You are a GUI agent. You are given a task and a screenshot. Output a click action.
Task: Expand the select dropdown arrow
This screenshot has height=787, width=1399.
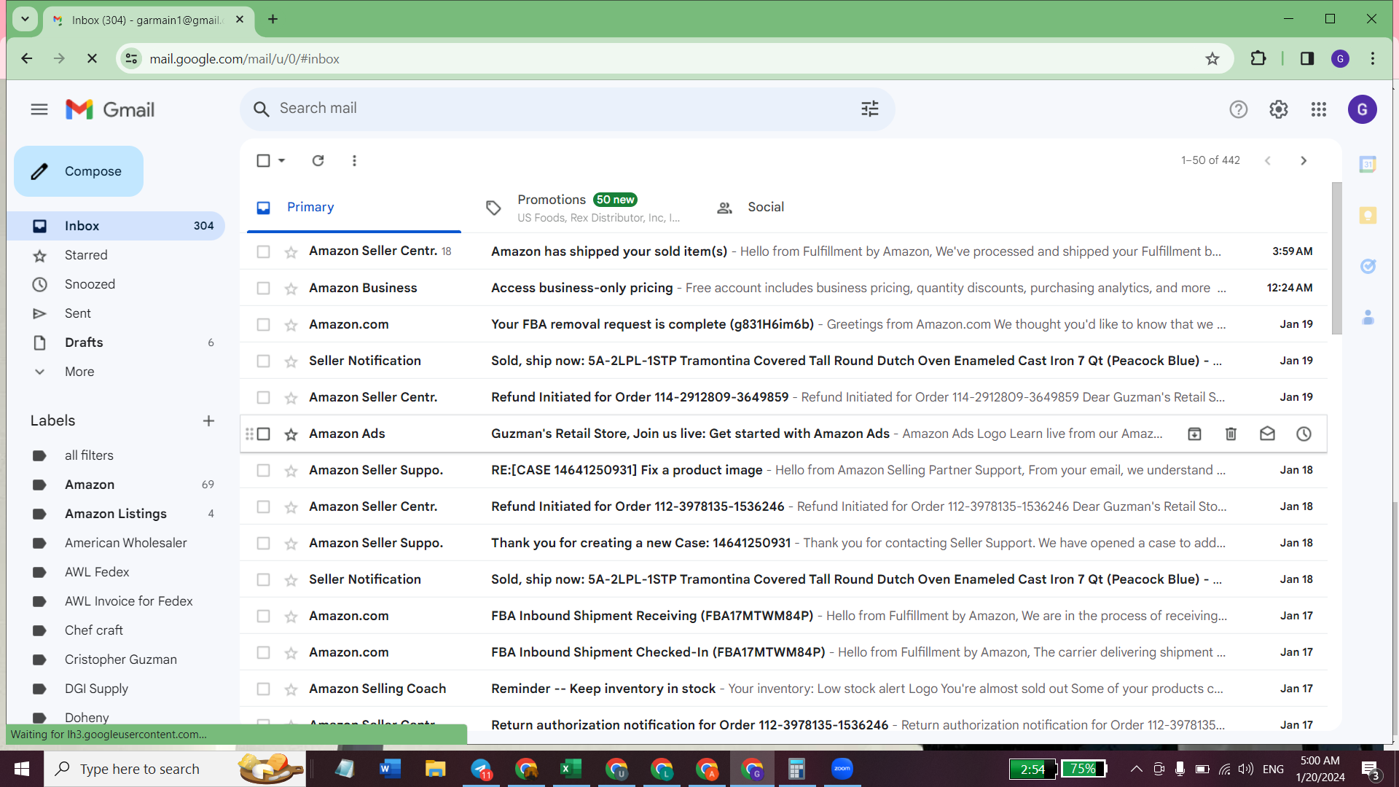coord(281,160)
